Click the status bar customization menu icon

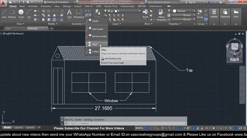[245, 128]
